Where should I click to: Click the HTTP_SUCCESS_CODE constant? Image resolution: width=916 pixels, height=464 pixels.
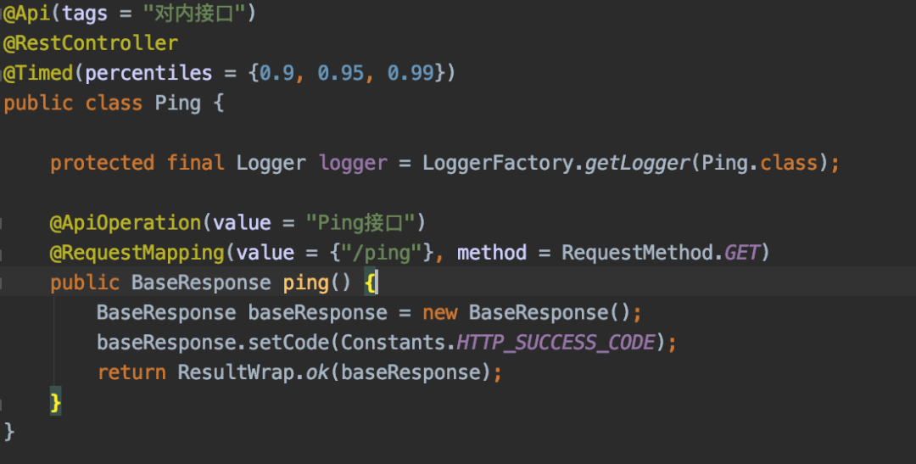(x=556, y=343)
